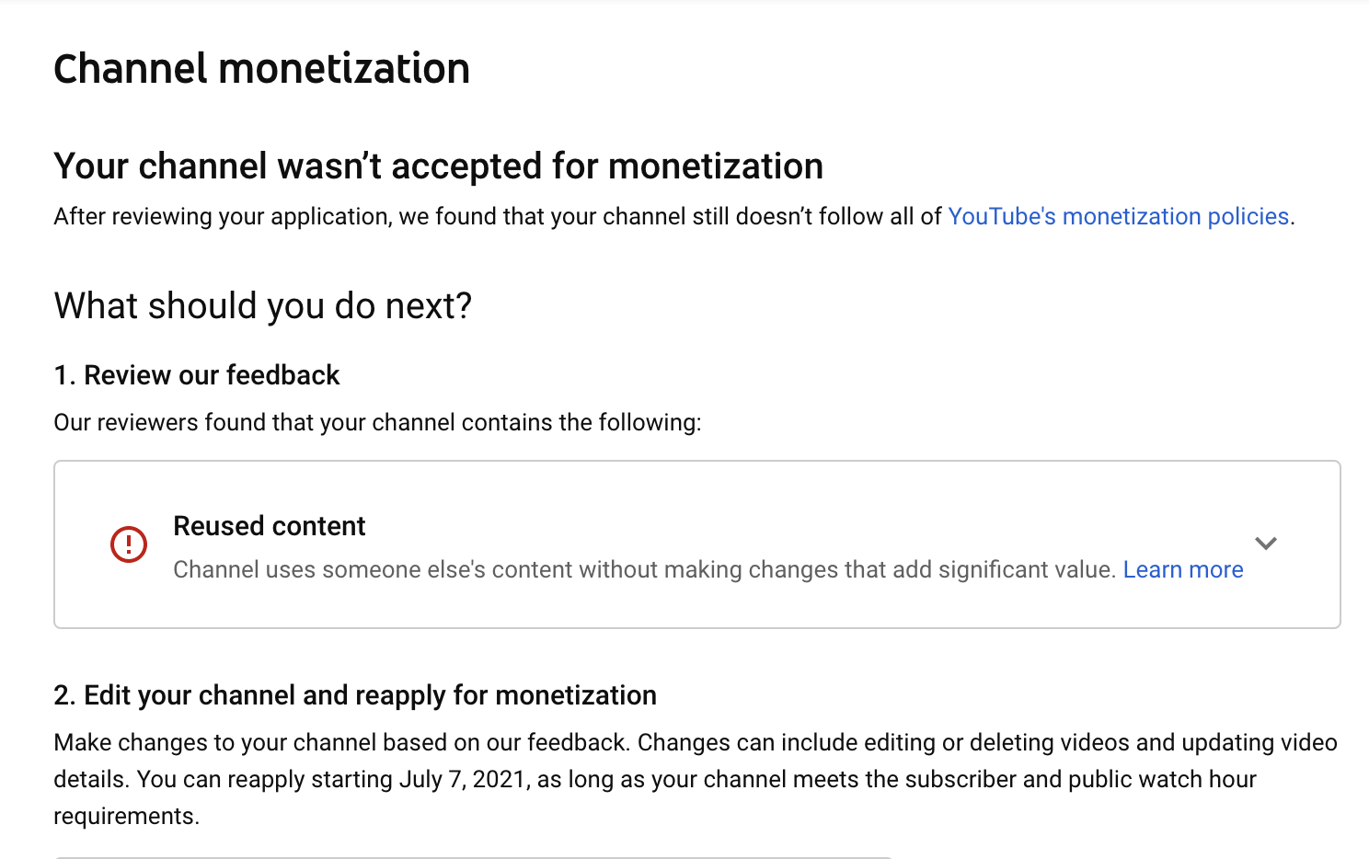Click the '1. Review our feedback' heading
The height and width of the screenshot is (859, 1369).
pyautogui.click(x=197, y=375)
